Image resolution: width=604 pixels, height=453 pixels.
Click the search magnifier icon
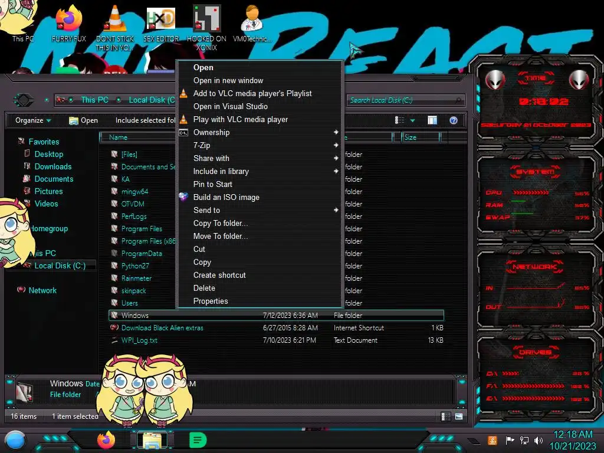point(458,100)
